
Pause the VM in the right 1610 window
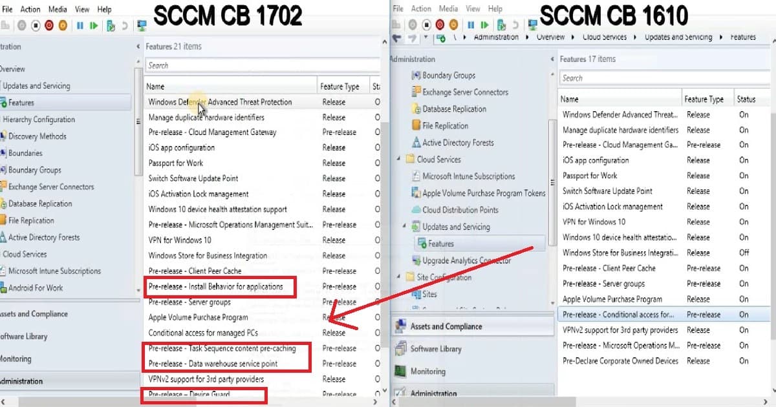click(x=471, y=25)
